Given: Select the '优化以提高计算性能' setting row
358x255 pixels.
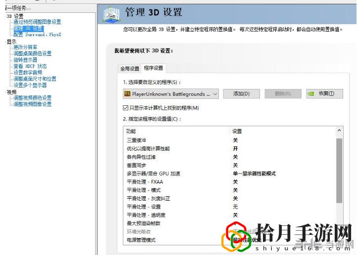Looking at the screenshot, I should click(x=229, y=149).
